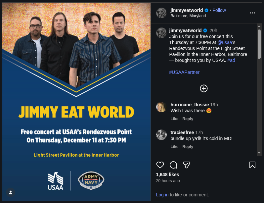Click the #ad hashtag
This screenshot has height=203, width=264.
231,60
